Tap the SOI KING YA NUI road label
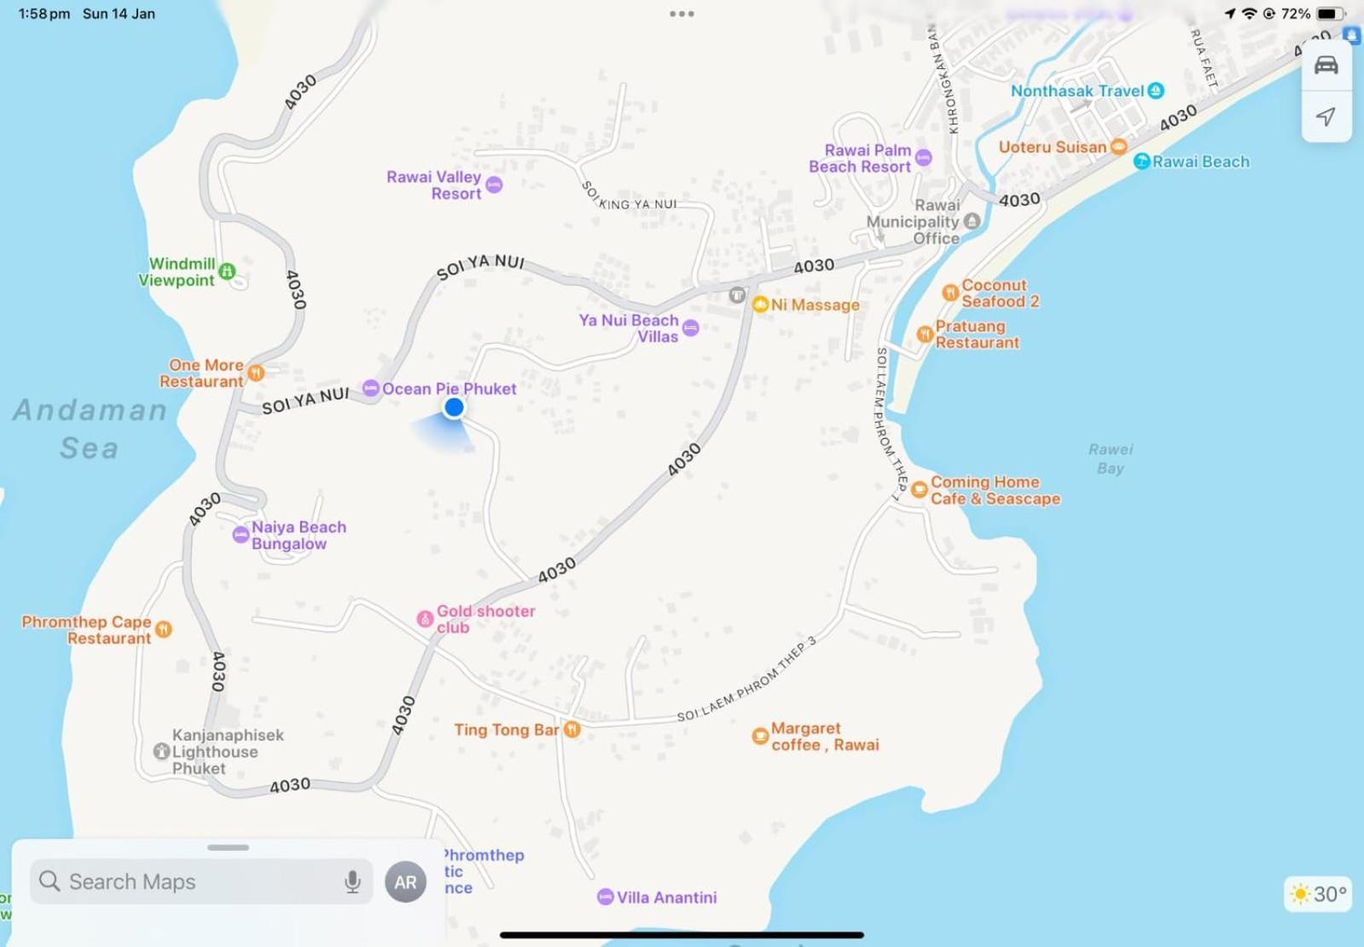Viewport: 1364px width, 947px height. pos(630,198)
